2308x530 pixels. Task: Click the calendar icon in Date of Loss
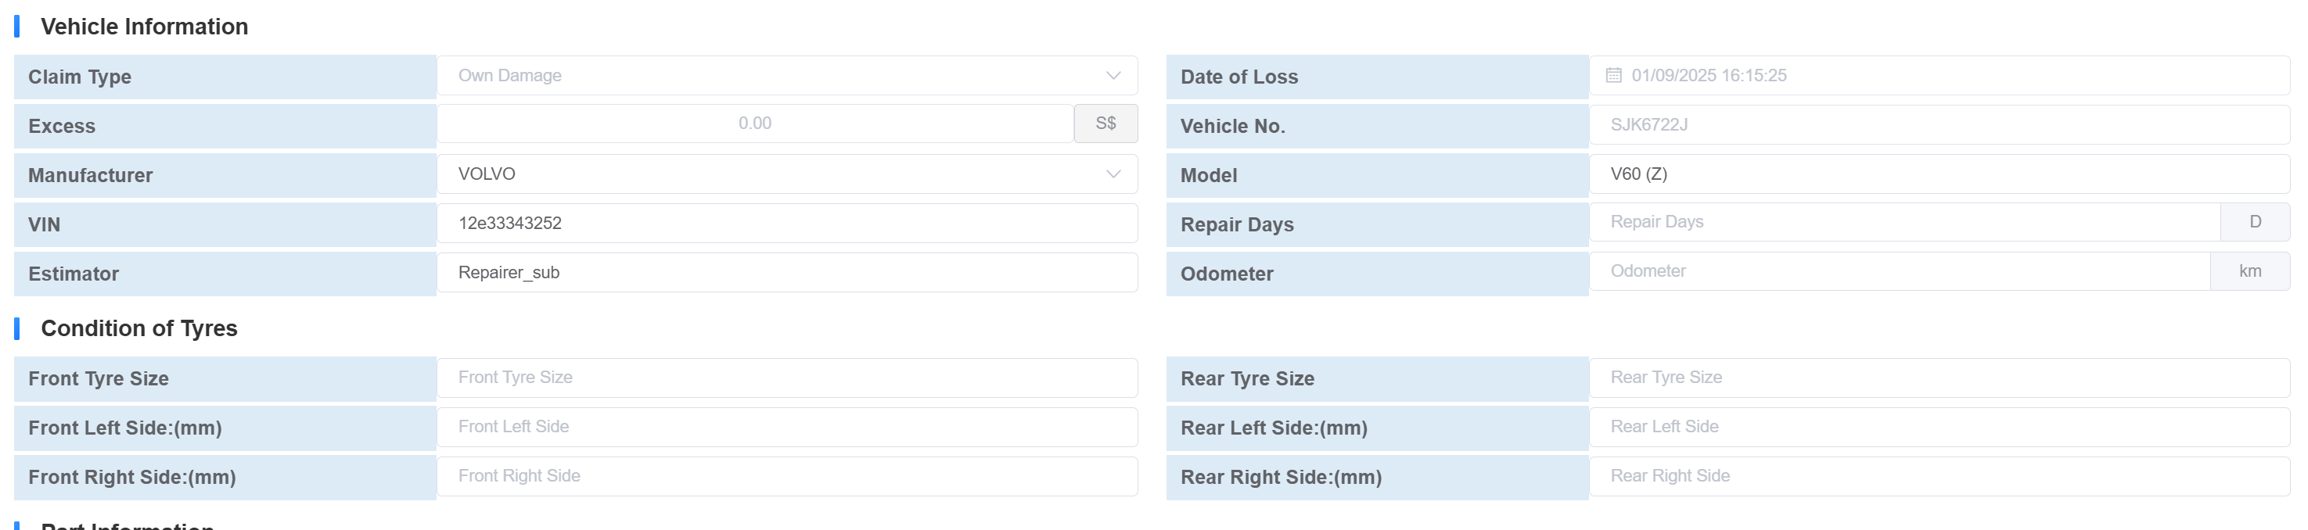click(1612, 75)
